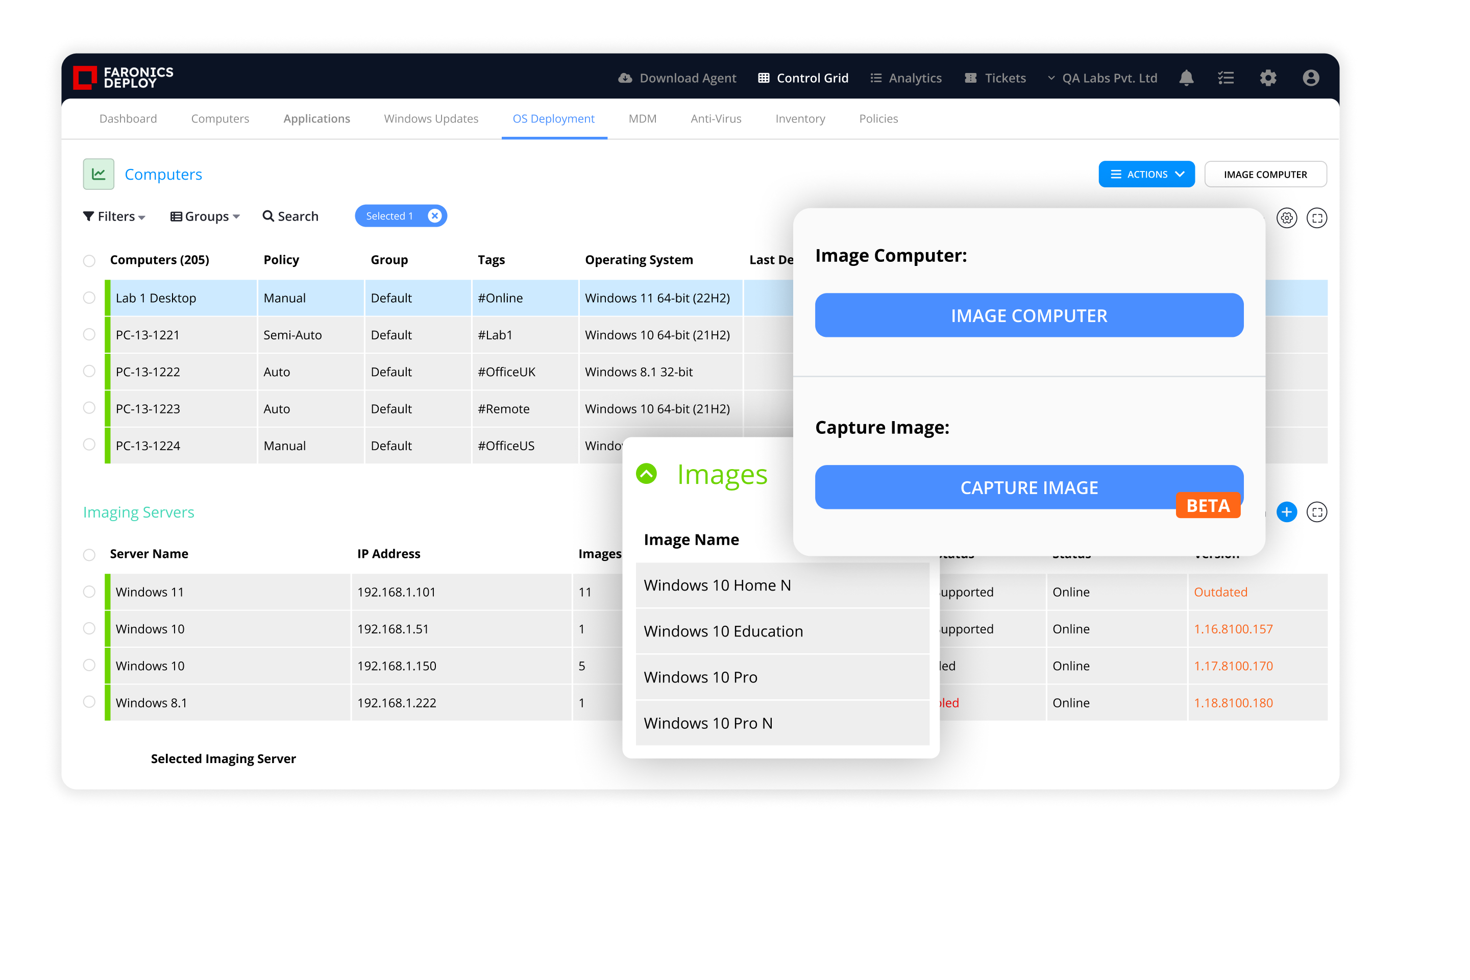Expand Computers grid to fullscreen
1470x980 pixels.
[x=1316, y=218]
